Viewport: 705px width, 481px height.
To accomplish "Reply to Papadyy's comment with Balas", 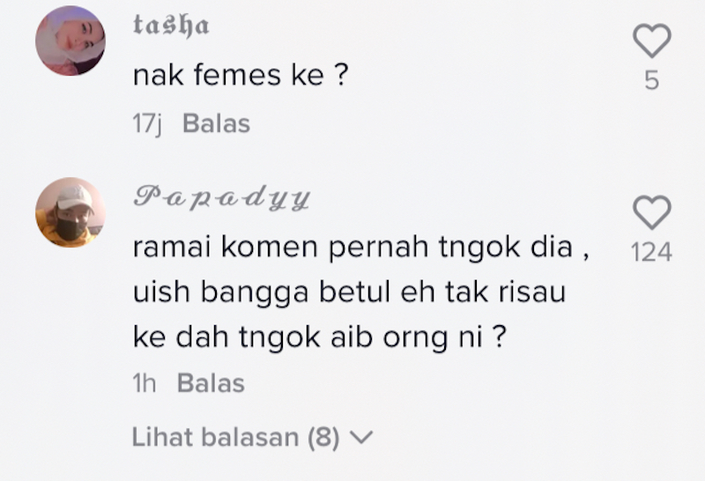I will click(x=211, y=383).
